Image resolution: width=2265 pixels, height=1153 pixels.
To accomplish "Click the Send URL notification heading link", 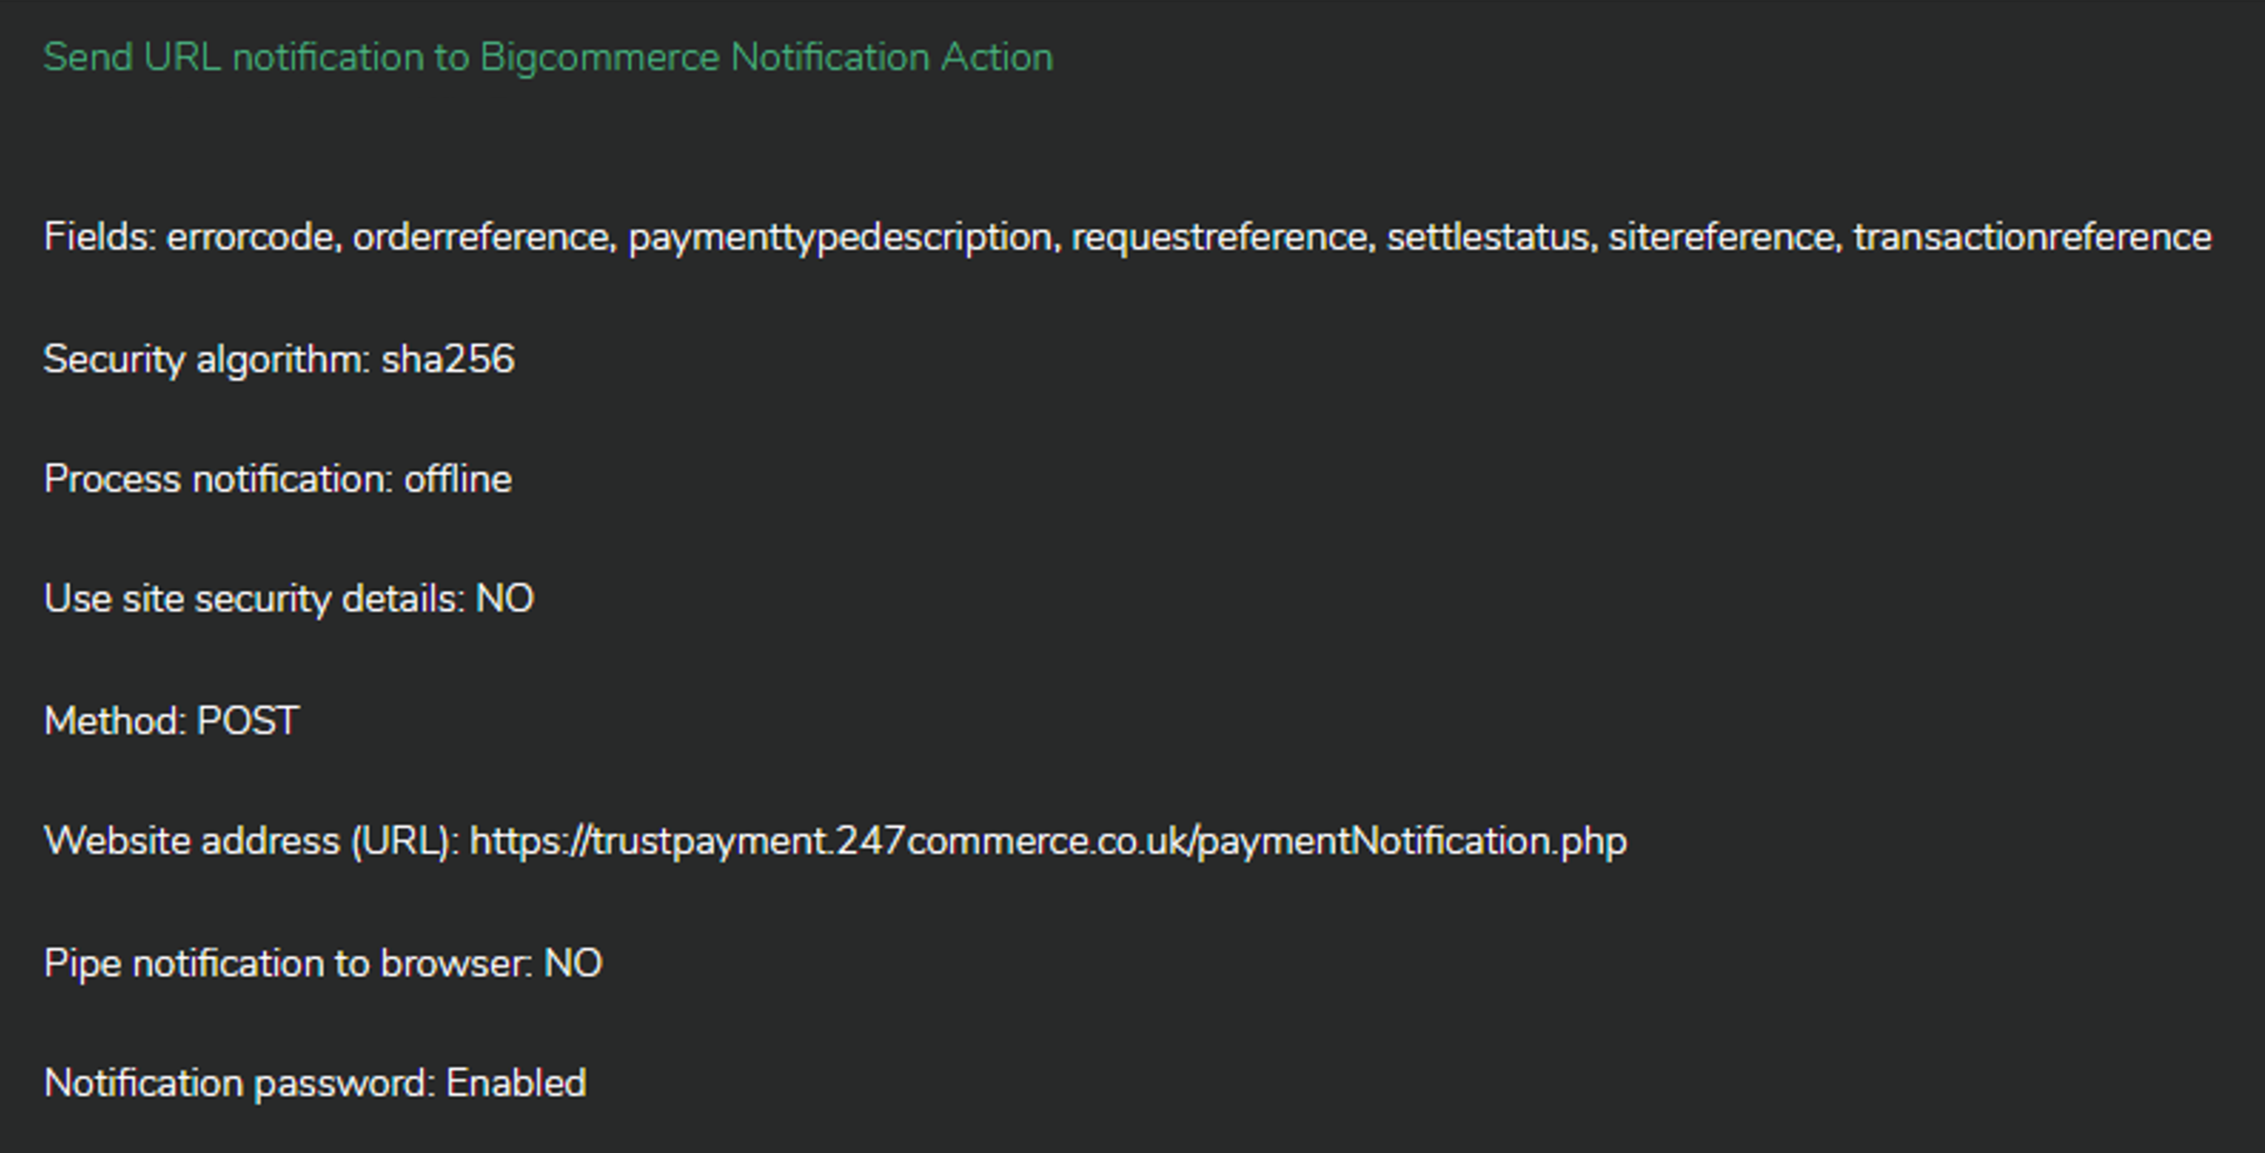I will [548, 58].
